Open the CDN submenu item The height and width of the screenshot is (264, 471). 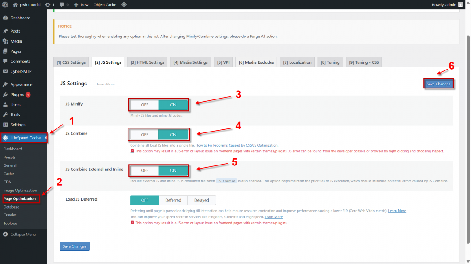pyautogui.click(x=7, y=182)
